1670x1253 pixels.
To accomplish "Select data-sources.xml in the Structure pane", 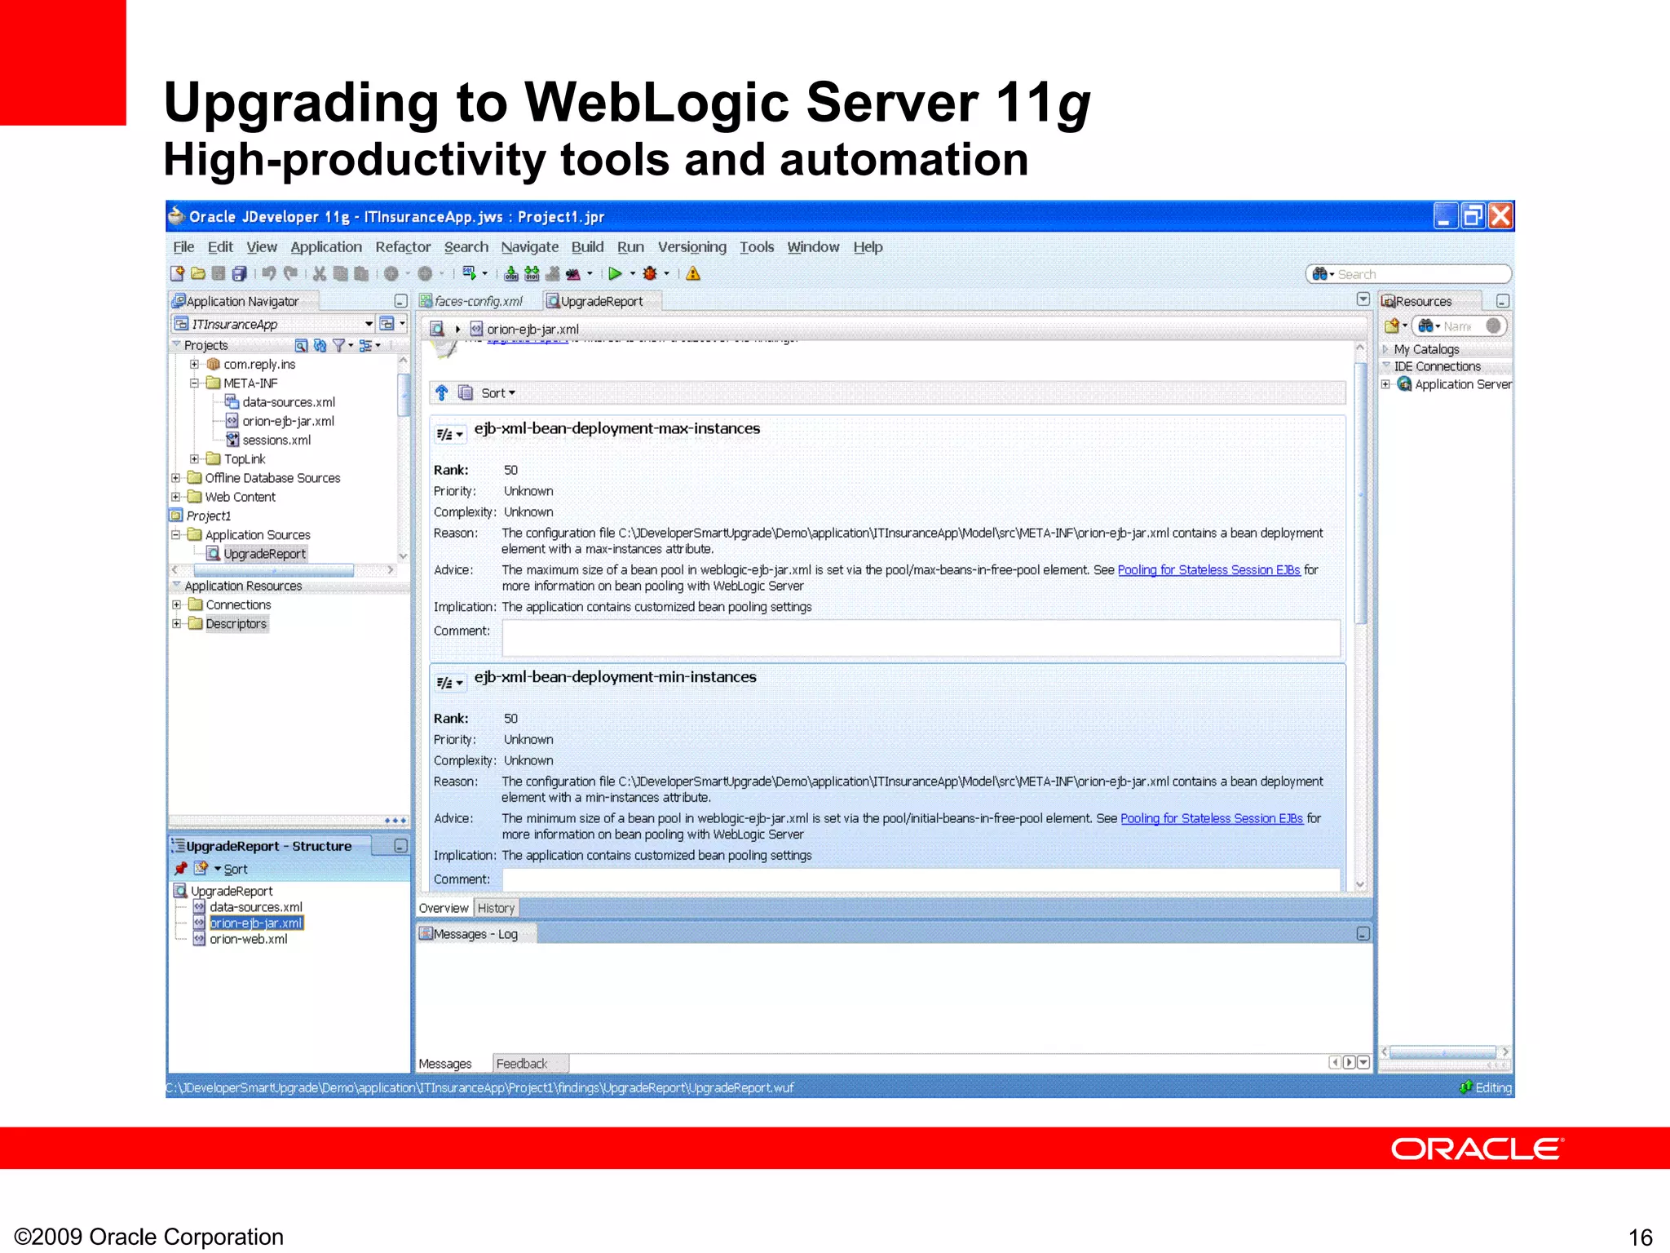I will [x=256, y=907].
